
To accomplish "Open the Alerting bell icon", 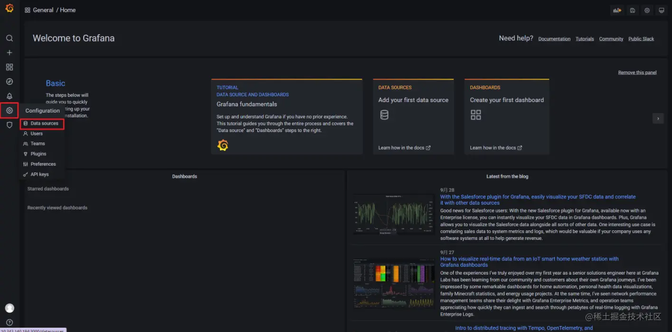I will click(x=9, y=96).
